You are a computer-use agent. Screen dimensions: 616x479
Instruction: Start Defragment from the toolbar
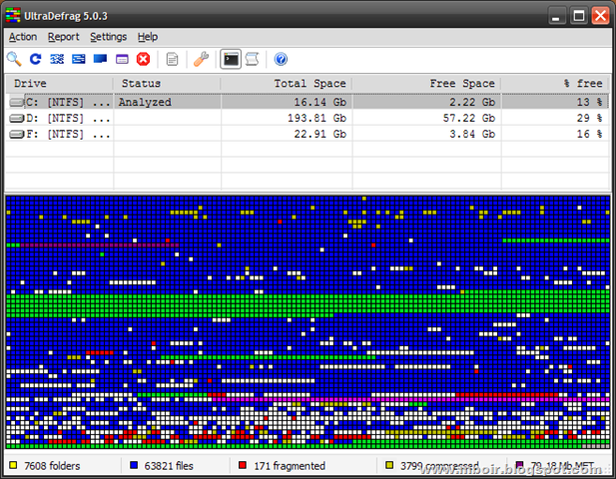click(x=57, y=59)
